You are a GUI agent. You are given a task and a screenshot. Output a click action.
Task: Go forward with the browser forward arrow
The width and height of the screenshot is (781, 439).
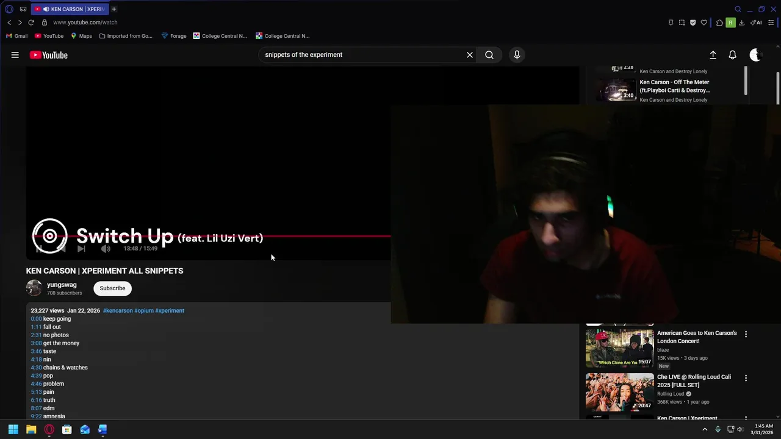coord(20,23)
